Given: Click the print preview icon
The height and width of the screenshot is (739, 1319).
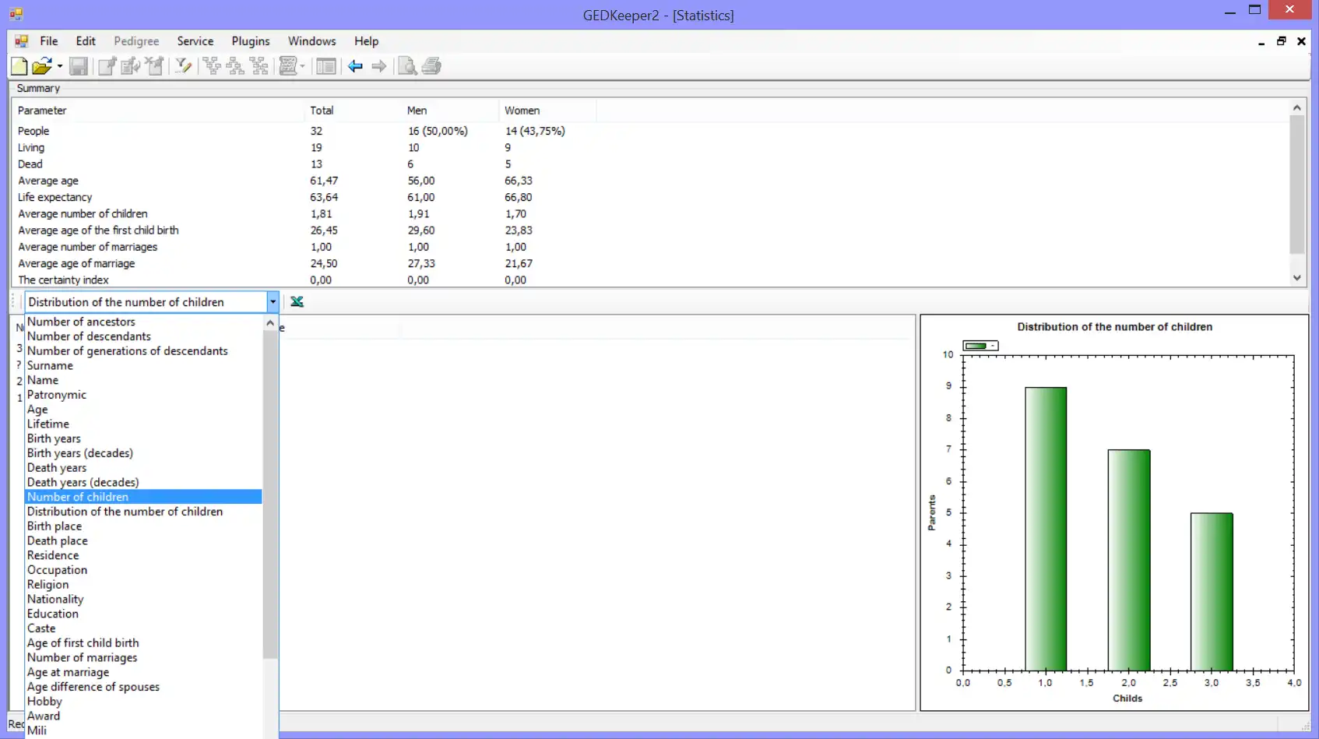Looking at the screenshot, I should (x=406, y=66).
